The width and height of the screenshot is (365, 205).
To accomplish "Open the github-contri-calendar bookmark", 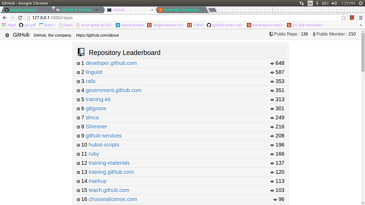I will coord(225,25).
